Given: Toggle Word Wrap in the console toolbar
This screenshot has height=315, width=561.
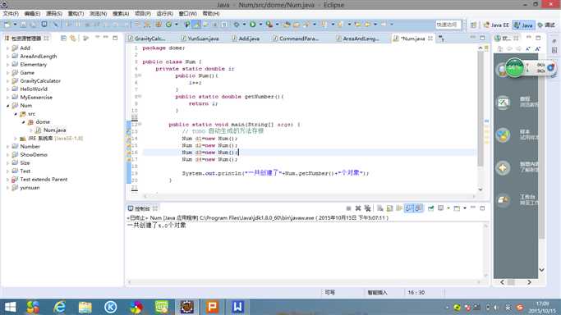Looking at the screenshot, I should click(399, 208).
